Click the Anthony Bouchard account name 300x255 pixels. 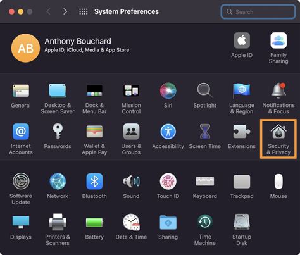click(x=78, y=41)
